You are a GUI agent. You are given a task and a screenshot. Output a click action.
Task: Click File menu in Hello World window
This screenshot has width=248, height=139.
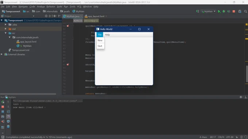100,34
